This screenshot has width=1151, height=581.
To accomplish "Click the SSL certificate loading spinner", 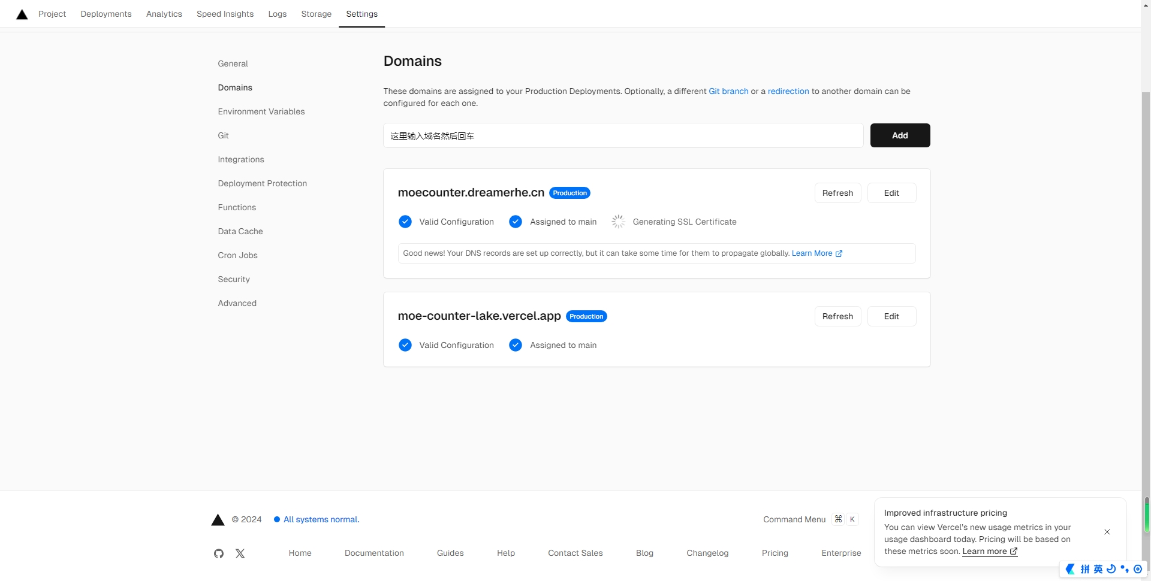I will (618, 222).
